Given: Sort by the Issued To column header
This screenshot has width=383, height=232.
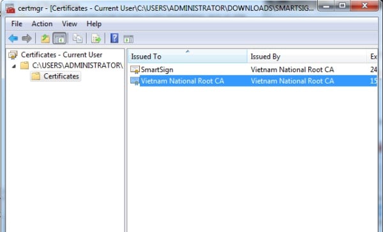Looking at the screenshot, I should pos(187,56).
